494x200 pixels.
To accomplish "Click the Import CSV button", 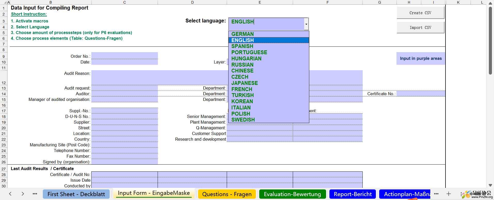I will (x=420, y=27).
